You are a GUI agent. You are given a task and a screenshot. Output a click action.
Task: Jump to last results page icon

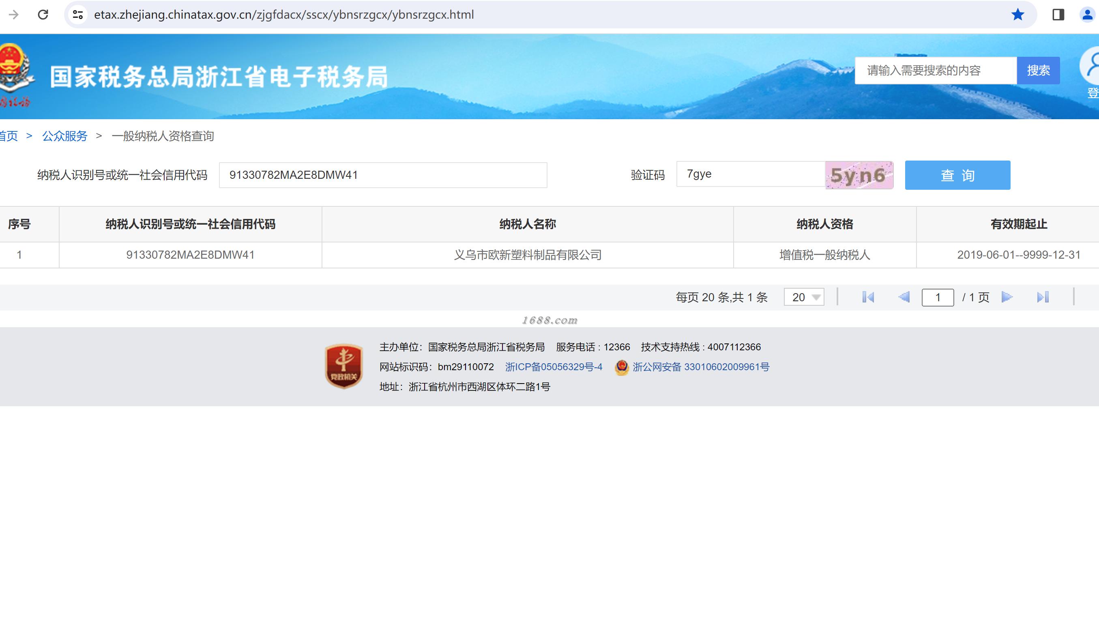(x=1043, y=297)
